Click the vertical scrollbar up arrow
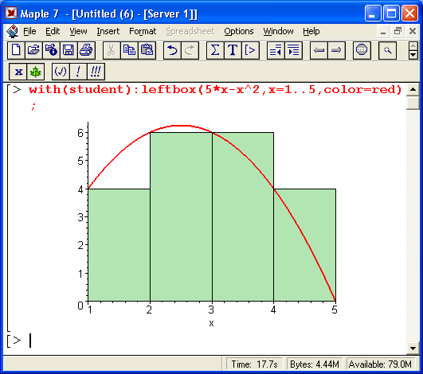The height and width of the screenshot is (374, 423). [413, 90]
